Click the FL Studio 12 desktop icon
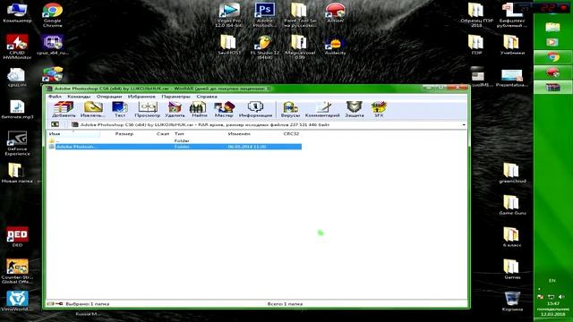573x322 pixels. tap(265, 47)
